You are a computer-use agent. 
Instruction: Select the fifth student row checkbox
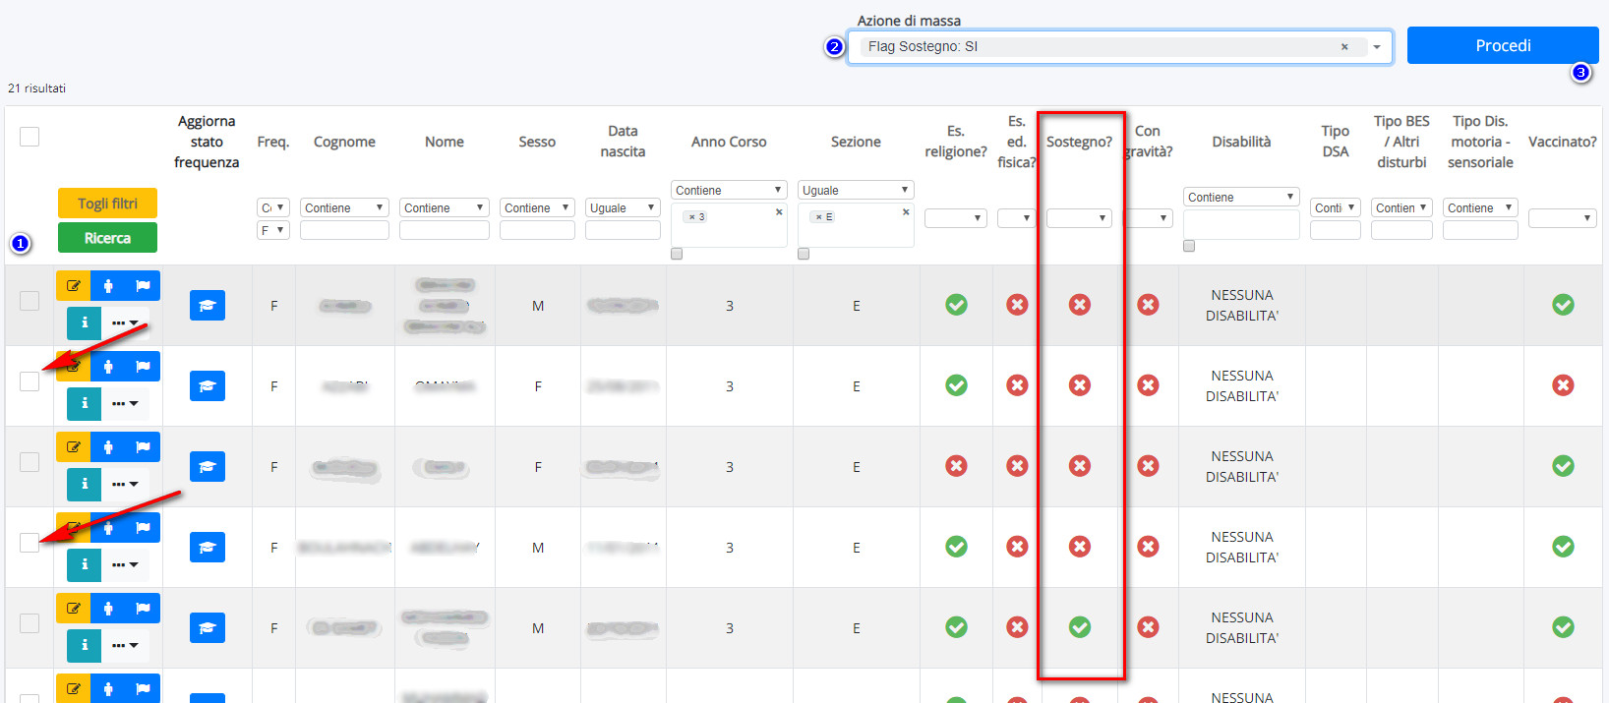30,623
